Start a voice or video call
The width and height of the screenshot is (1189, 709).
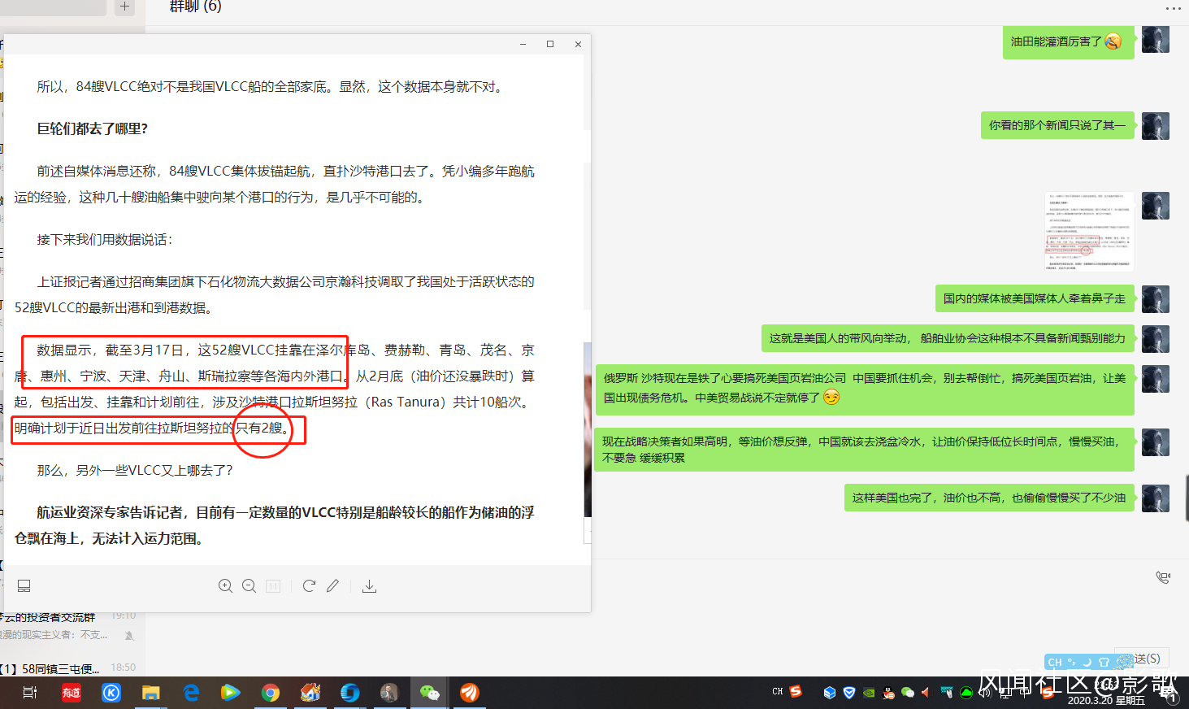(x=1163, y=577)
